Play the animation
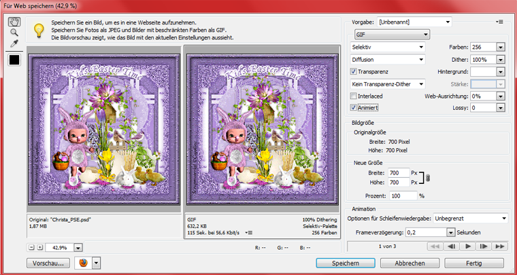The width and height of the screenshot is (517, 275). click(x=467, y=246)
